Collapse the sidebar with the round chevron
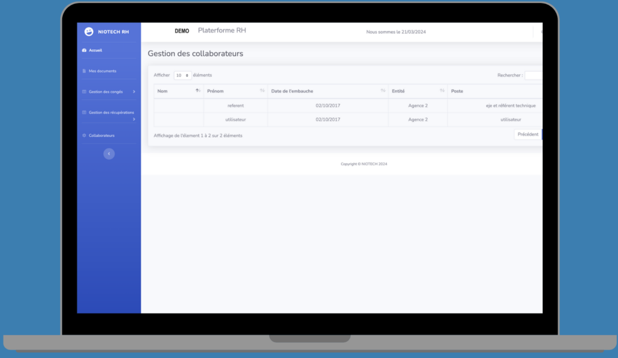 click(x=109, y=154)
